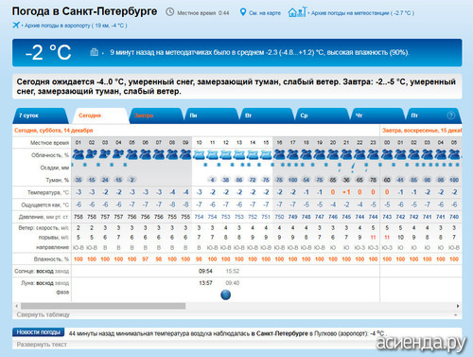Click the map pin icon
The image size is (473, 357).
(243, 12)
